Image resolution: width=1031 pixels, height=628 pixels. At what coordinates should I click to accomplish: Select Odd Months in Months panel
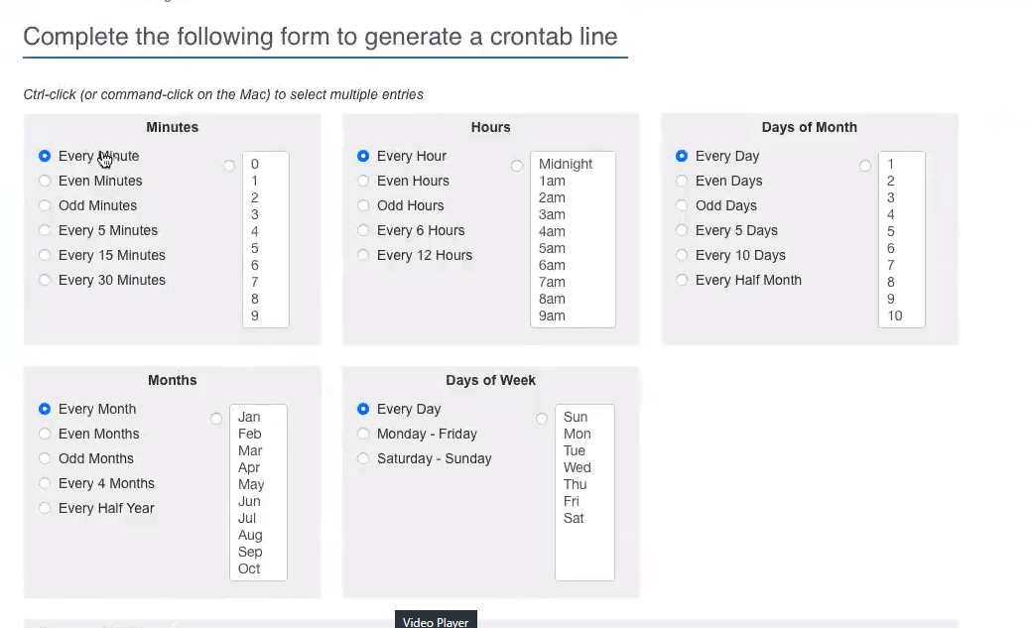click(x=45, y=458)
